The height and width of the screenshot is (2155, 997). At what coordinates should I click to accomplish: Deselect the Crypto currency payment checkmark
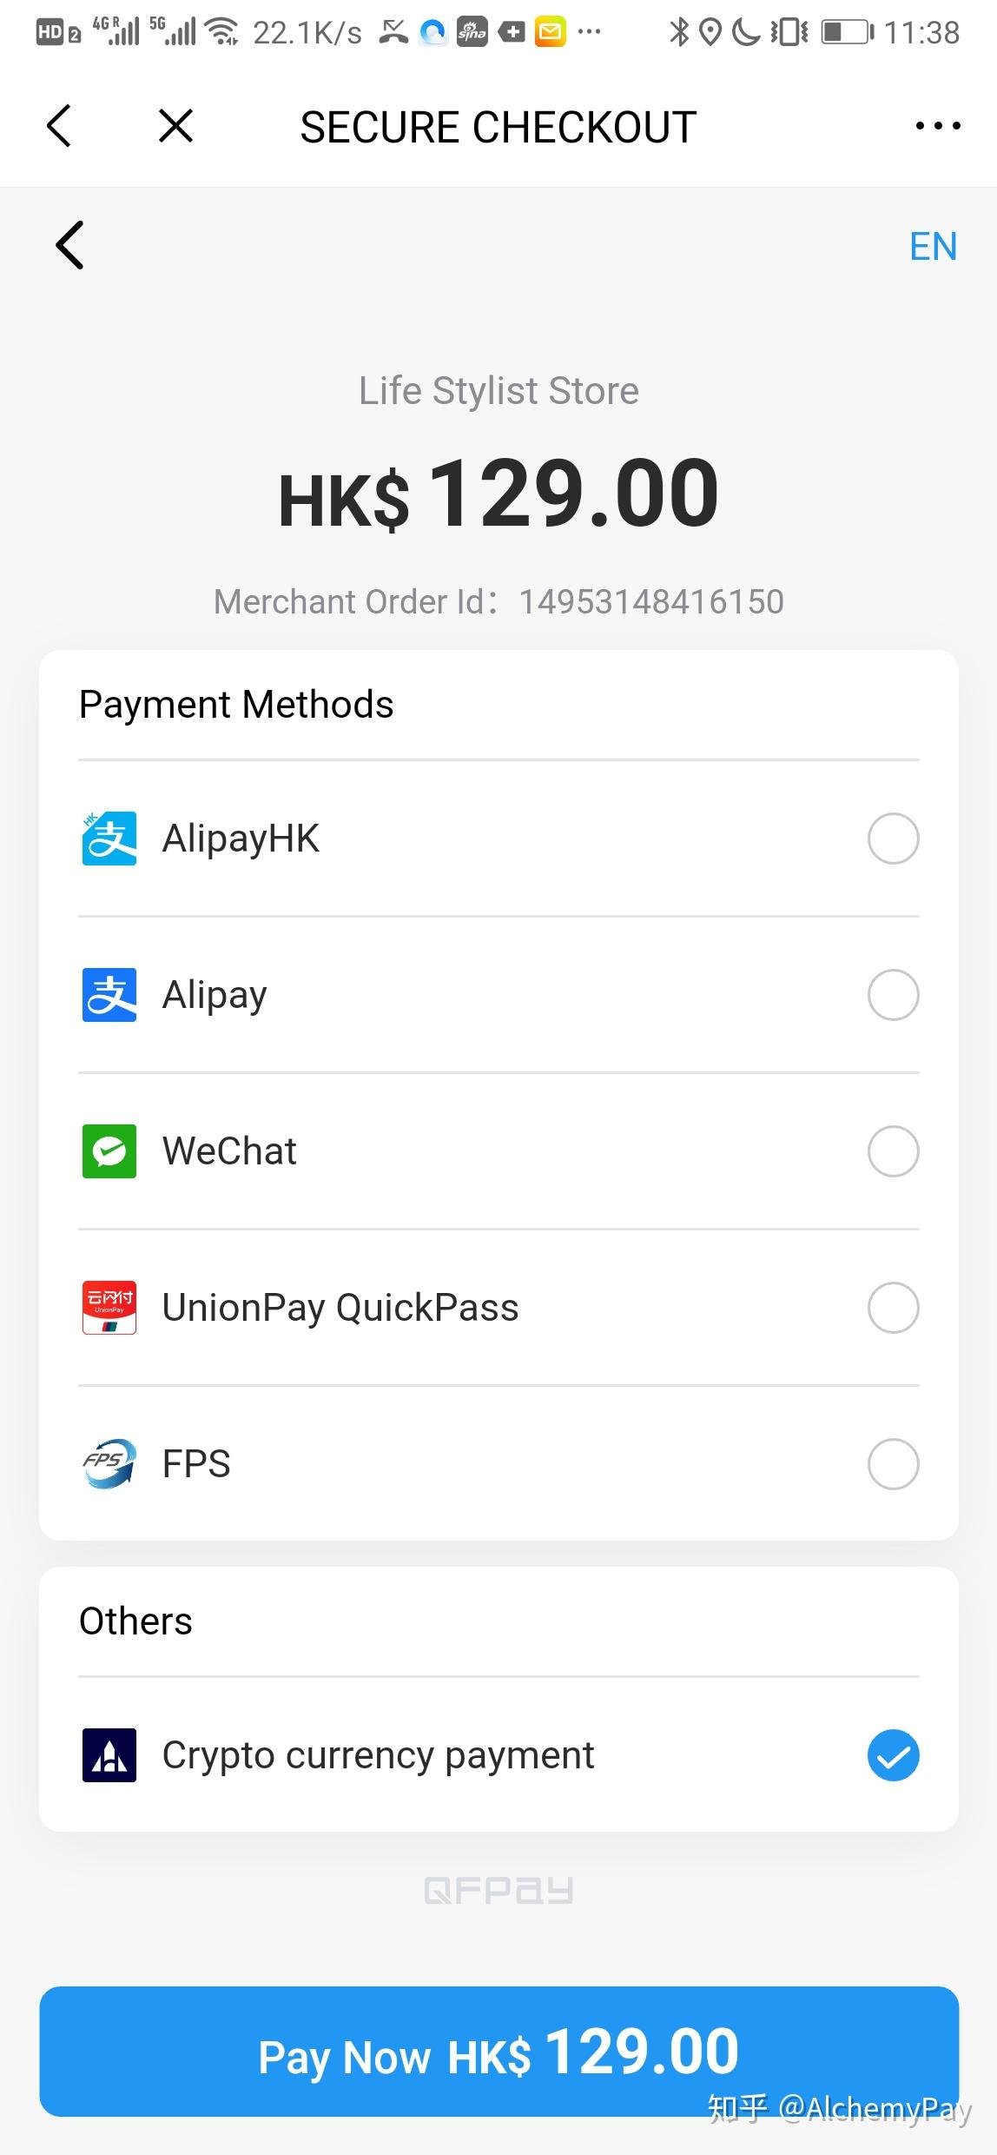(x=893, y=1754)
